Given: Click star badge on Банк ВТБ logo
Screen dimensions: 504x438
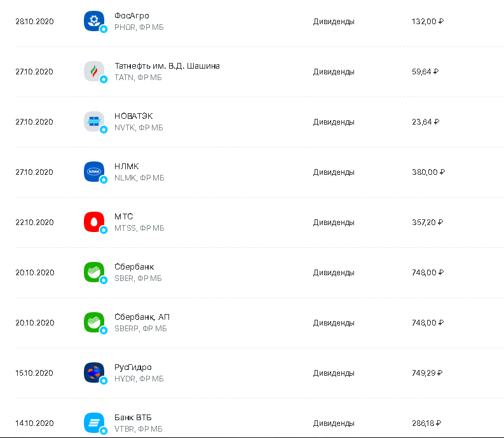Looking at the screenshot, I should click(104, 430).
